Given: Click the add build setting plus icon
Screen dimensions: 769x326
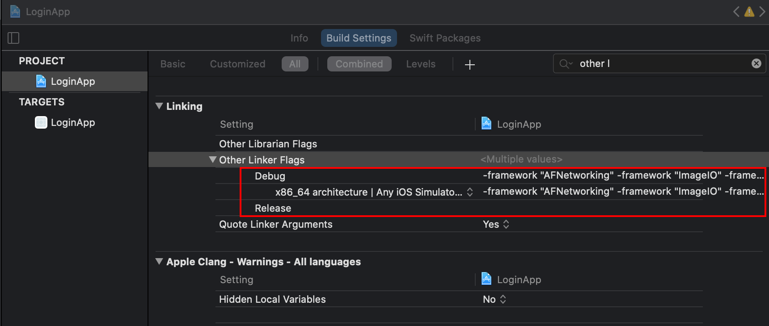Looking at the screenshot, I should [469, 65].
